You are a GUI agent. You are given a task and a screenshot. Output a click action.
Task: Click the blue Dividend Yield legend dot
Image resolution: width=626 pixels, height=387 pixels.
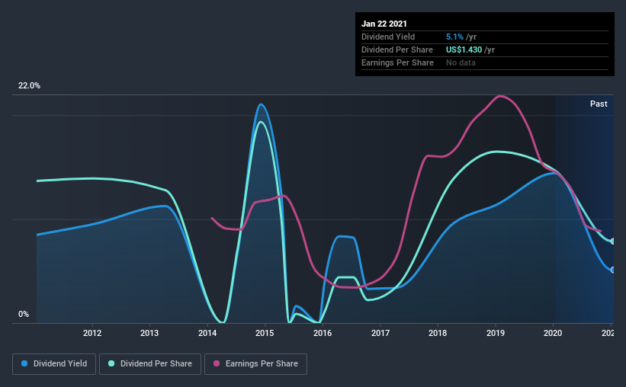pyautogui.click(x=24, y=363)
